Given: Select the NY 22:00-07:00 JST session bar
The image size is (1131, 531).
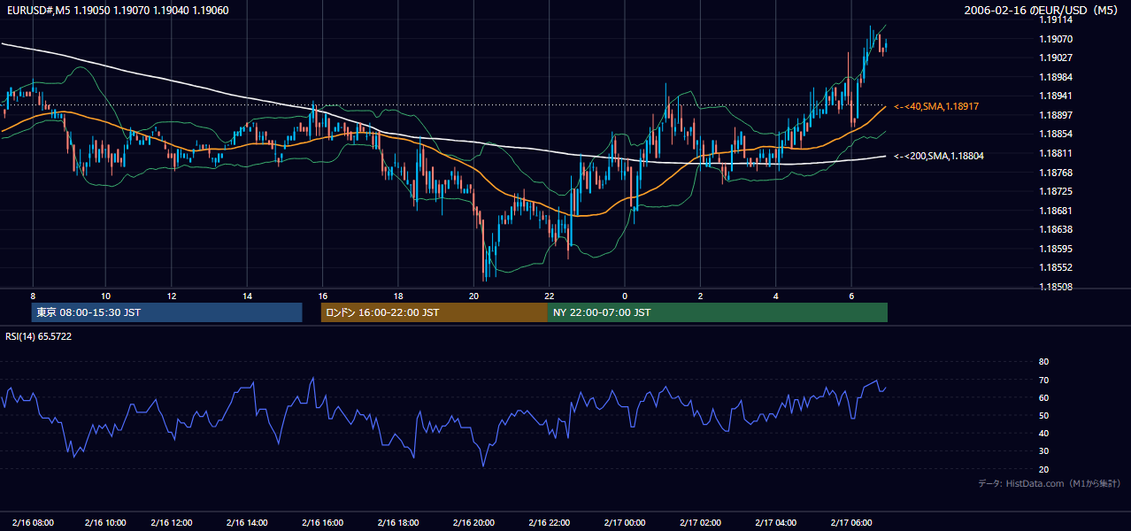Looking at the screenshot, I should 718,312.
